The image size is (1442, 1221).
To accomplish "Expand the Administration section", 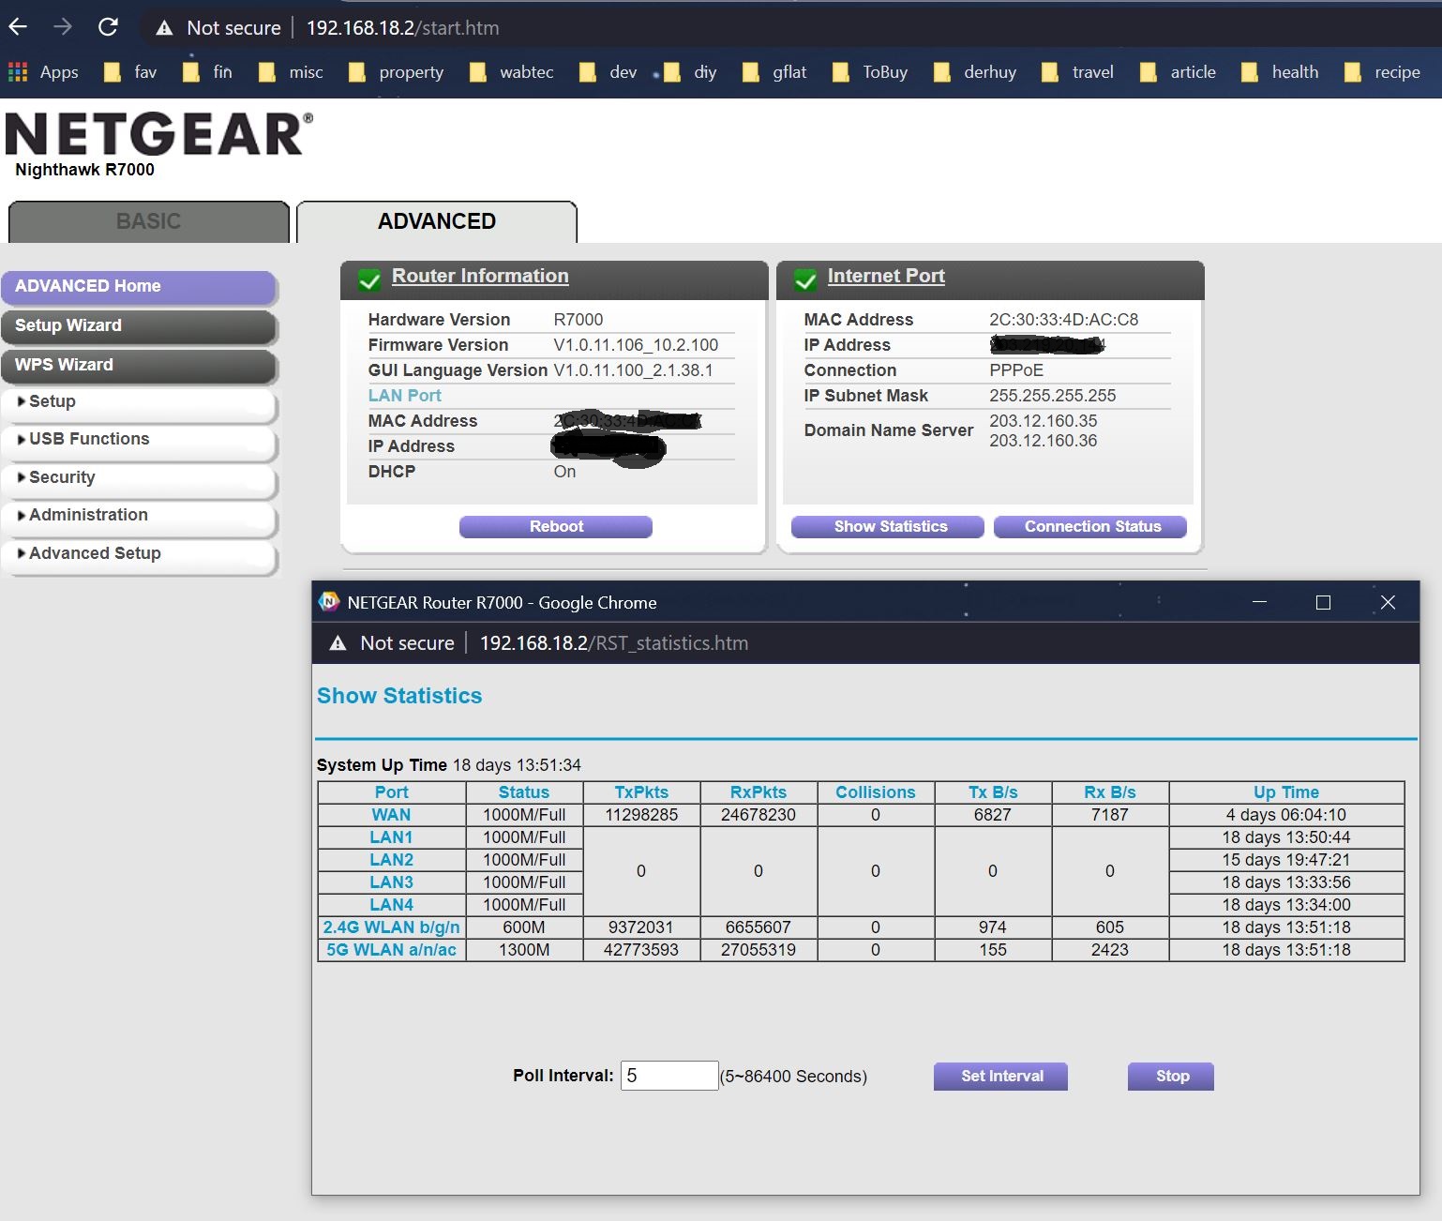I will (x=87, y=515).
